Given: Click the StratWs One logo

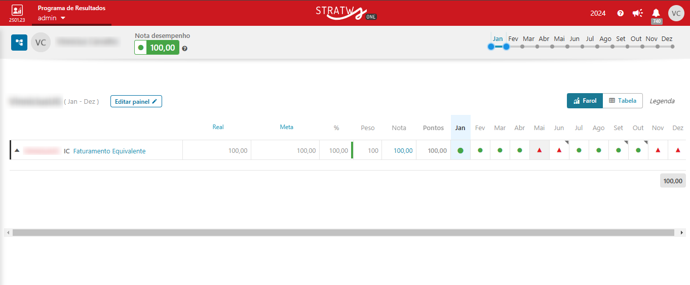Looking at the screenshot, I should coord(346,13).
